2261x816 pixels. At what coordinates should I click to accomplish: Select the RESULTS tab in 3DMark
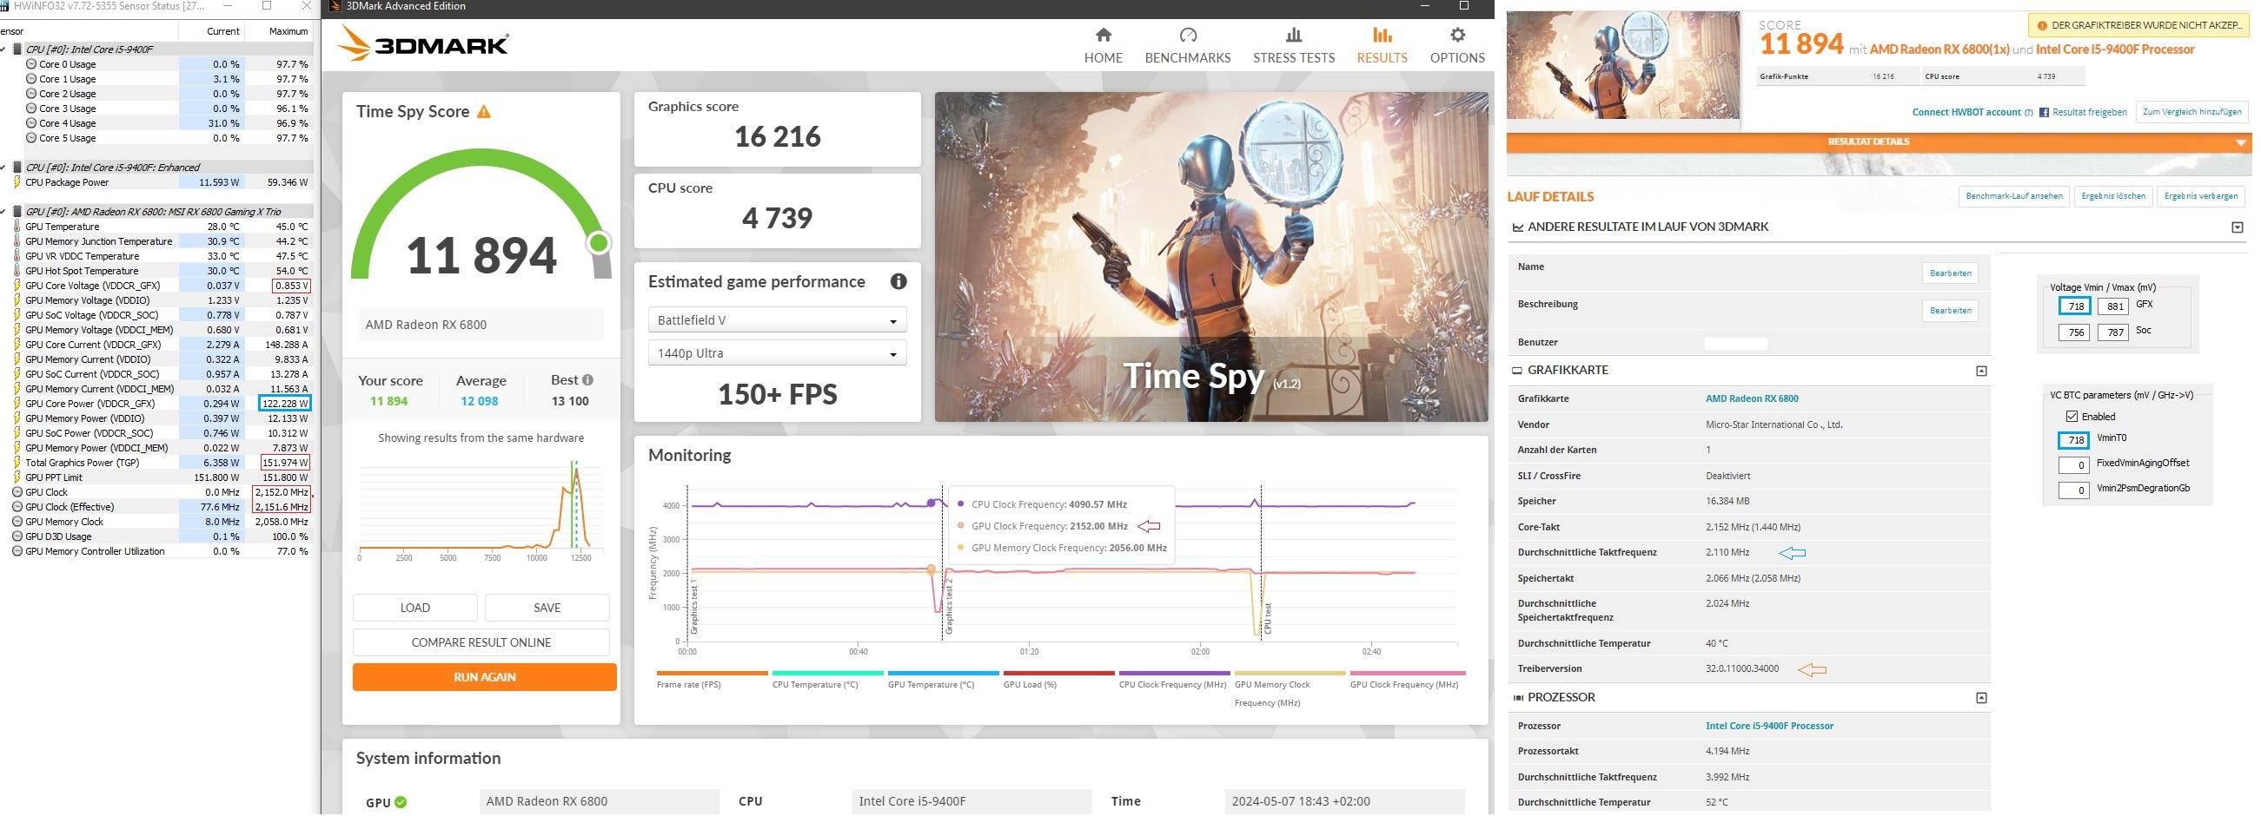[x=1382, y=46]
